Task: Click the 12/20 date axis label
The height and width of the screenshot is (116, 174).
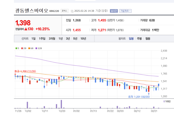Action: (x=62, y=111)
